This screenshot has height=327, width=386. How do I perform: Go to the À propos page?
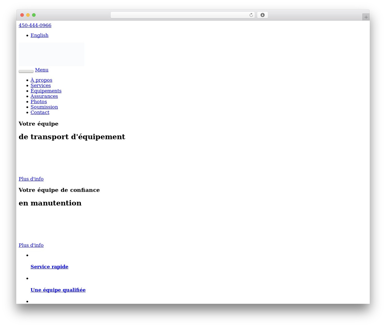(x=41, y=80)
